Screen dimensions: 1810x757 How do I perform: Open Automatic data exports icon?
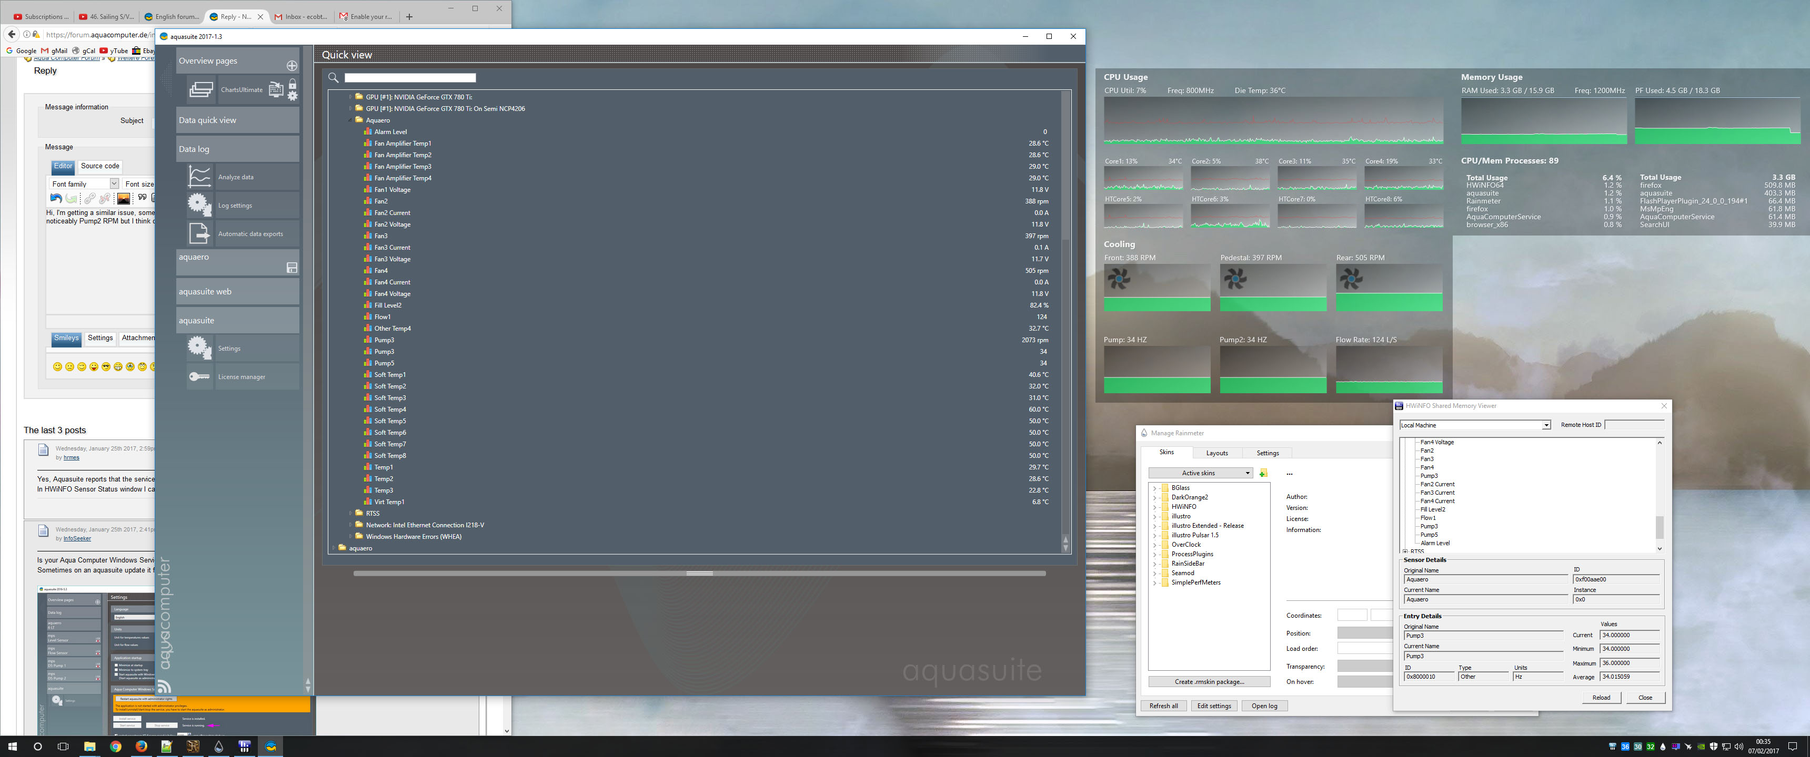[199, 233]
